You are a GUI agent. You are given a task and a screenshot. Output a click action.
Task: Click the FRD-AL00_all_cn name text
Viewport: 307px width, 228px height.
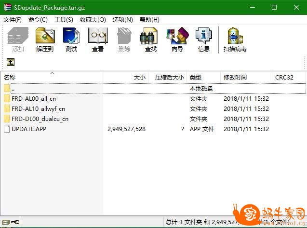[34, 98]
